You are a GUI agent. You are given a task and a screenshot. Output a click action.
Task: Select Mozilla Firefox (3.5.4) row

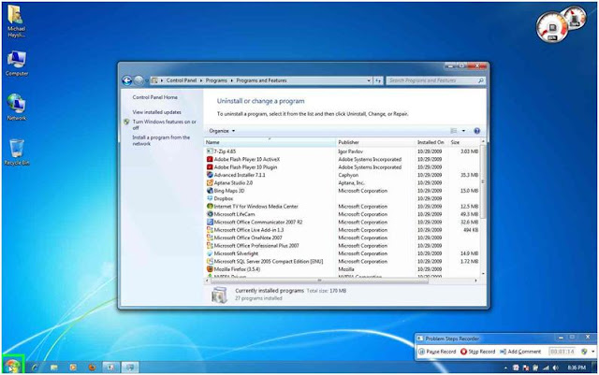[342, 269]
